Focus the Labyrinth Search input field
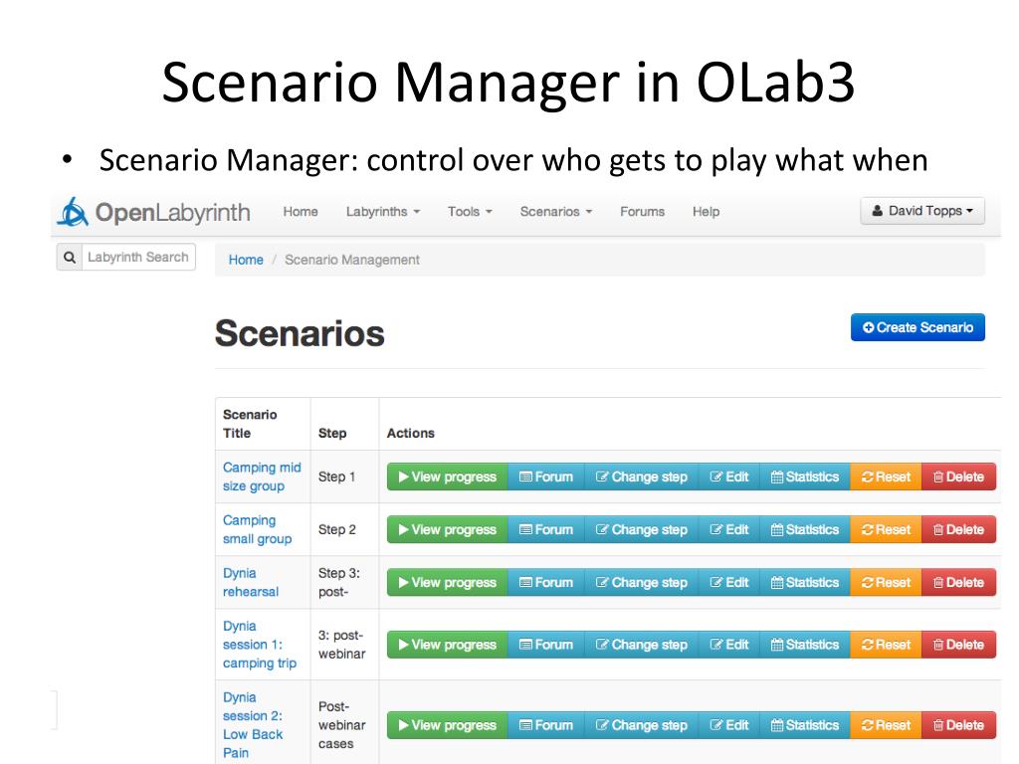The image size is (1019, 764). pyautogui.click(x=138, y=258)
